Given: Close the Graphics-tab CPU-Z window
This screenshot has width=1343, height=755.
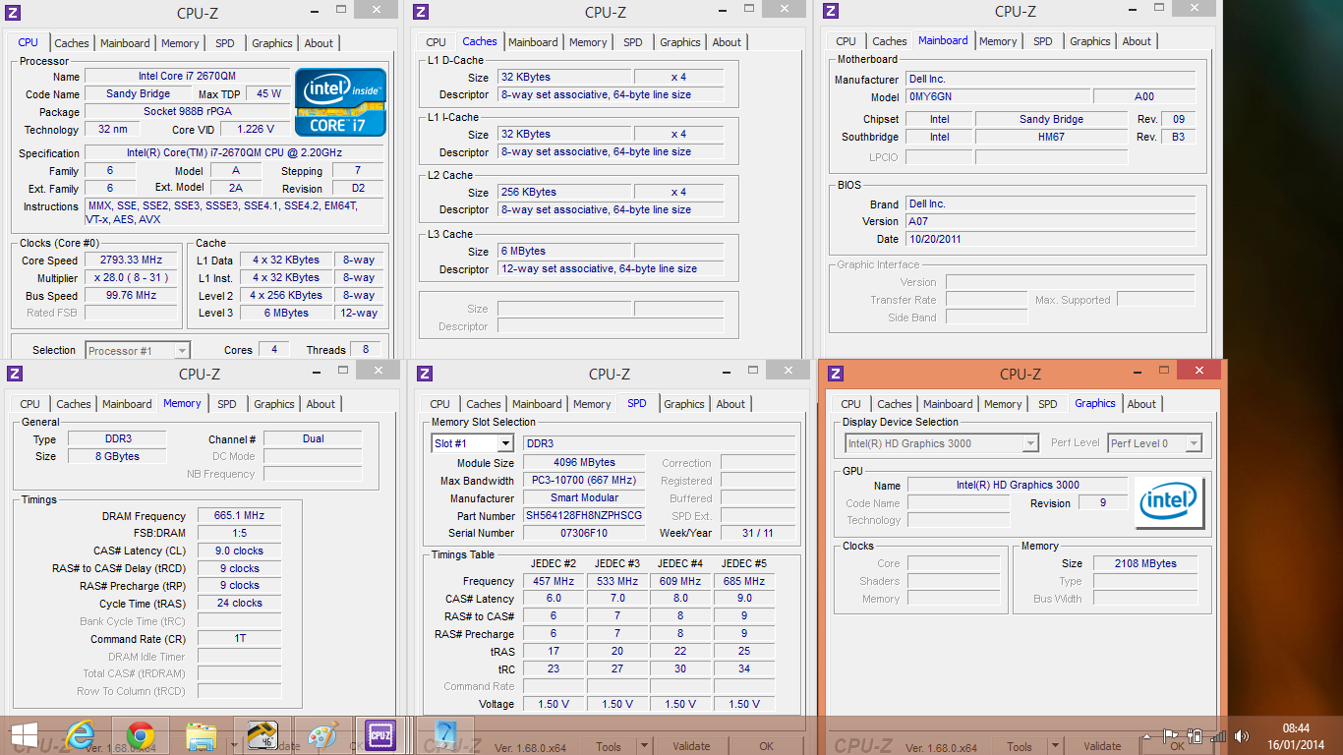Looking at the screenshot, I should (1197, 370).
